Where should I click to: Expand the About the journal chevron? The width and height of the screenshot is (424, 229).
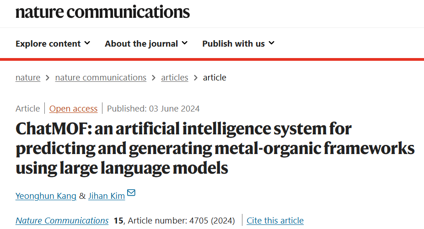tap(184, 43)
